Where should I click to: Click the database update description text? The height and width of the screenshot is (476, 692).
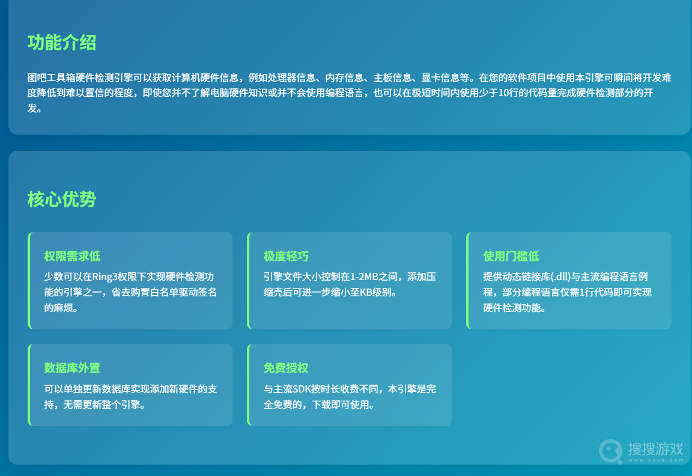click(130, 397)
